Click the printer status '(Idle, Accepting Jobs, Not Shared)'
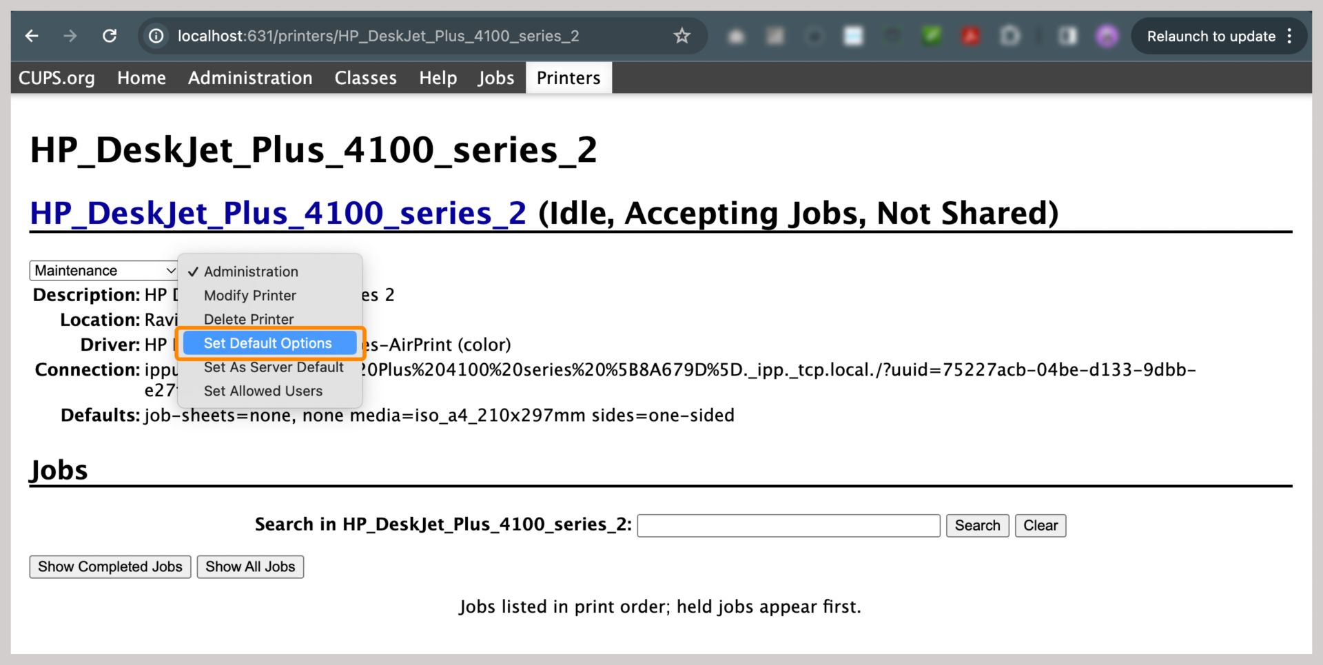The height and width of the screenshot is (665, 1323). click(x=798, y=213)
